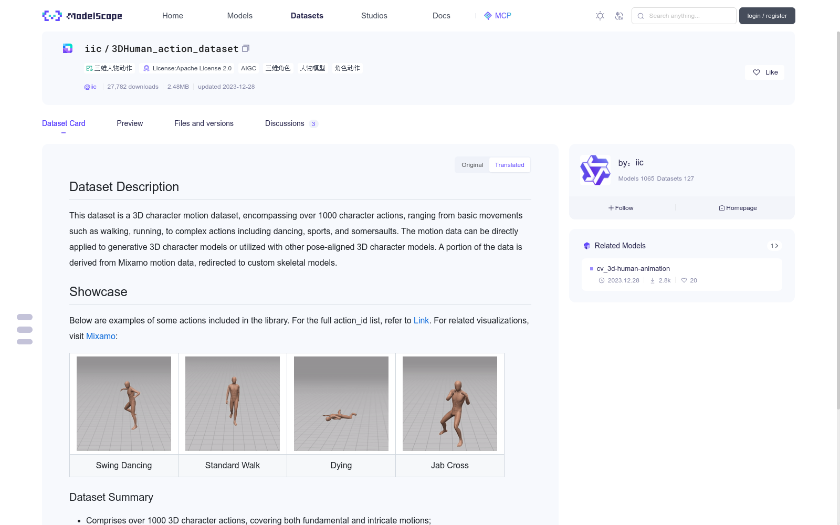Open the cv_3d-human-animation model
The image size is (840, 525).
click(x=633, y=268)
